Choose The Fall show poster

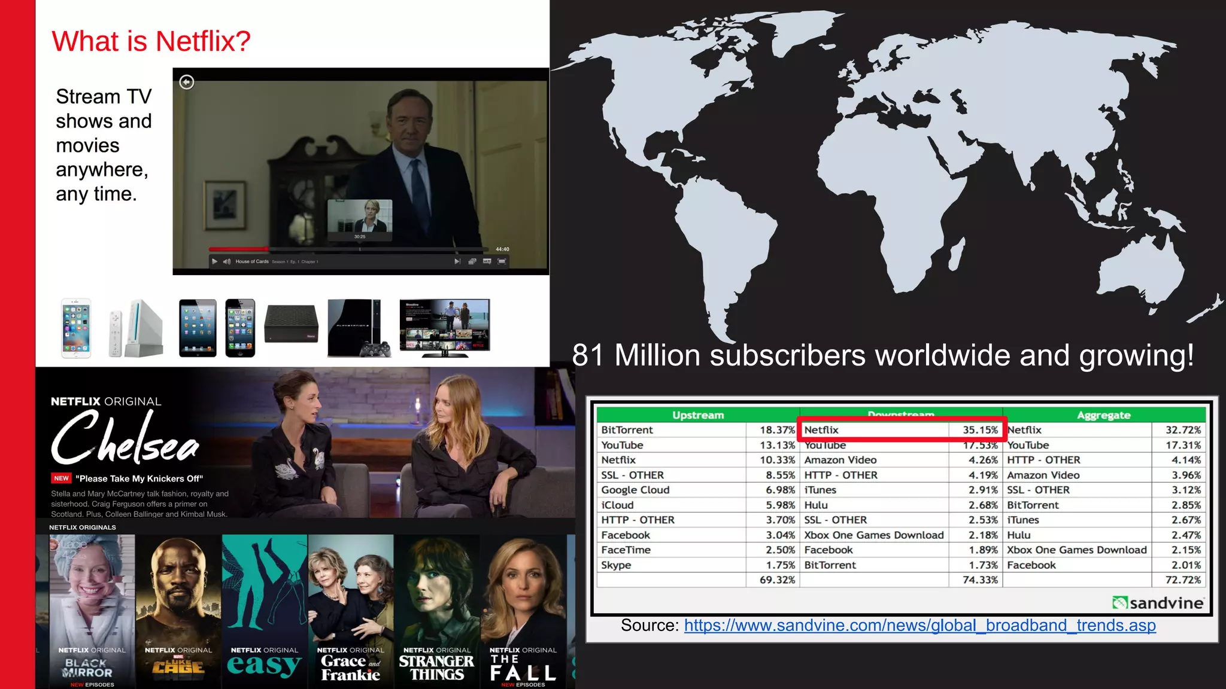523,610
